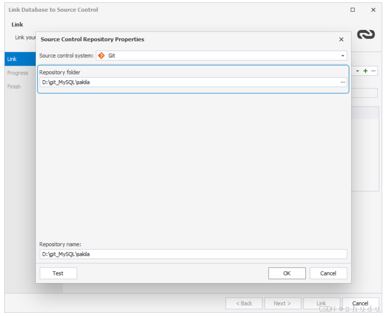Screen dimensions: 386x316
Task: Close the Link Database to Source Control window
Action: [373, 10]
